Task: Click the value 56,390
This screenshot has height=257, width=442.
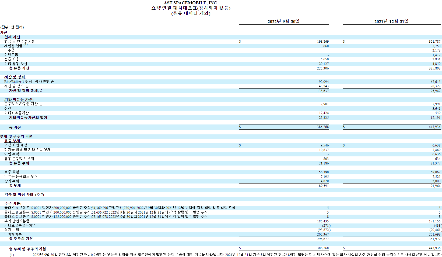Action: coord(324,172)
